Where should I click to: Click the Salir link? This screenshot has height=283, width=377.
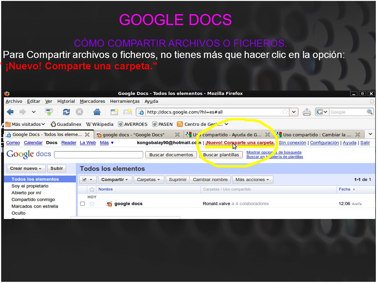tap(365, 143)
